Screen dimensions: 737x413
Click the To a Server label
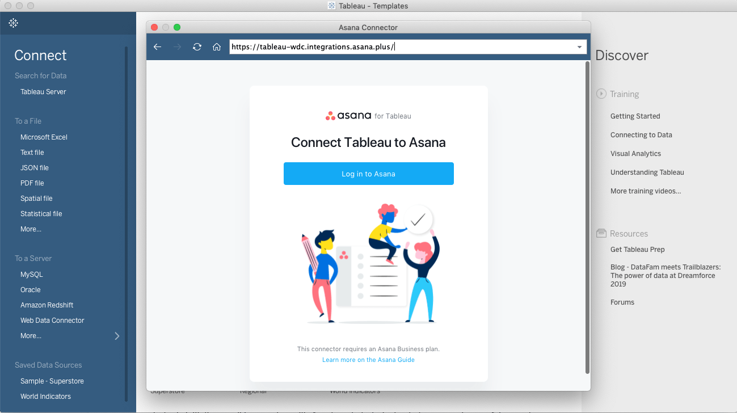tap(33, 259)
